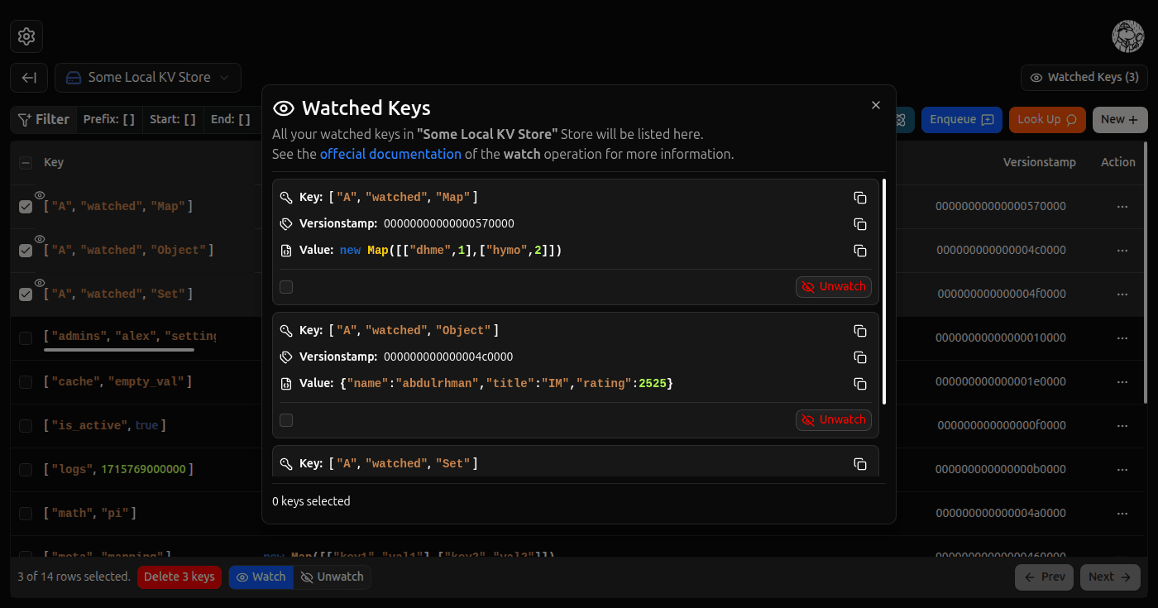Go to Next page
The image size is (1158, 608).
point(1110,577)
